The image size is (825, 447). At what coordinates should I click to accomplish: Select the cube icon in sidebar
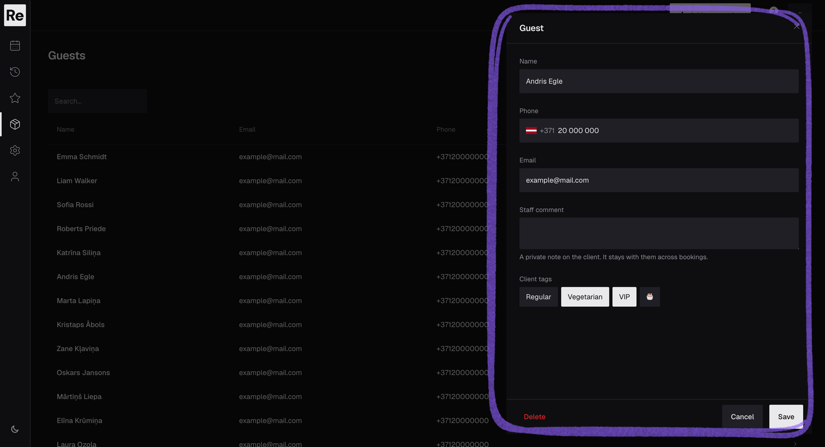[15, 124]
